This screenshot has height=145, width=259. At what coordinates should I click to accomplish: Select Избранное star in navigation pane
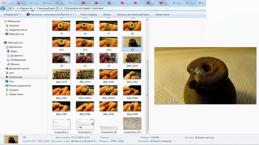[x=6, y=21]
